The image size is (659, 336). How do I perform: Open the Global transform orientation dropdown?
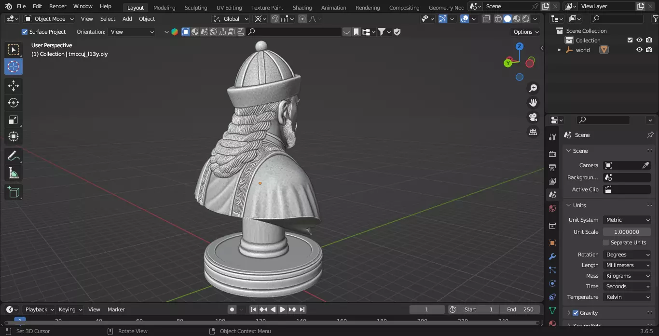coord(231,19)
